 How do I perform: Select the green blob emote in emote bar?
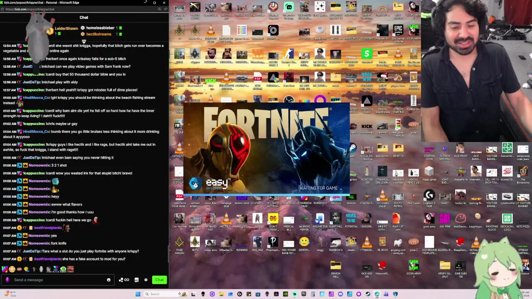point(63,270)
